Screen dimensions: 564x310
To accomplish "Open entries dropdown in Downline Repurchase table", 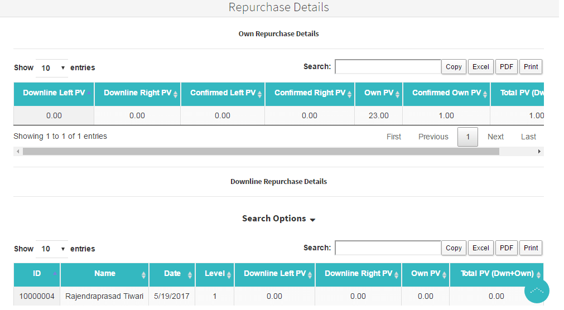I will click(52, 249).
